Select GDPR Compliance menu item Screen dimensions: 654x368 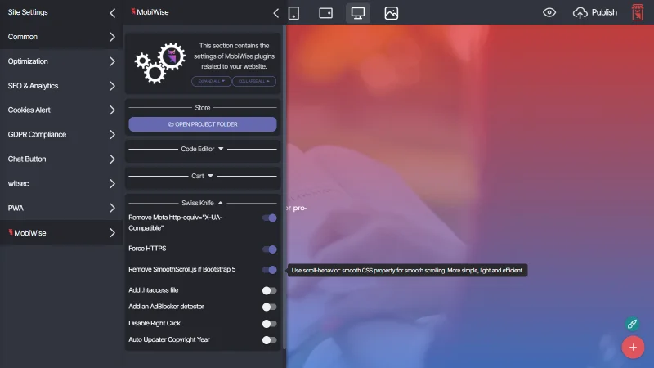coord(61,134)
